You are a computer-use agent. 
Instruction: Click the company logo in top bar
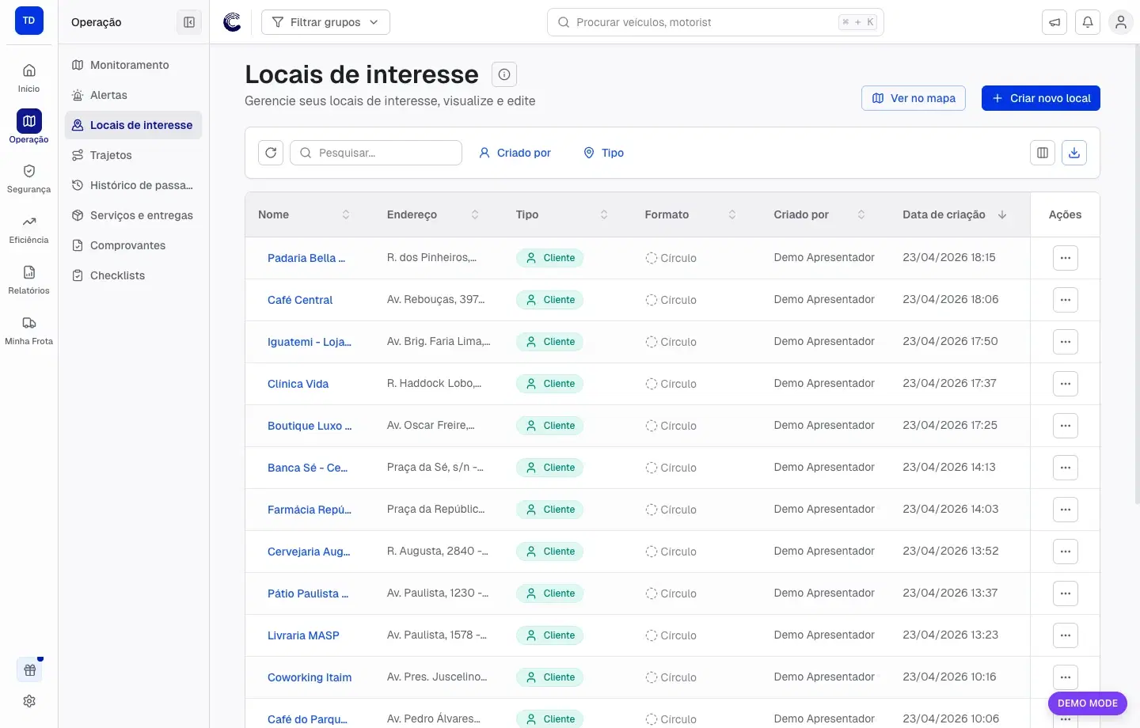pos(232,22)
